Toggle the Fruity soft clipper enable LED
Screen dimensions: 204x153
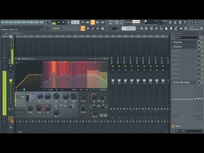(202, 82)
